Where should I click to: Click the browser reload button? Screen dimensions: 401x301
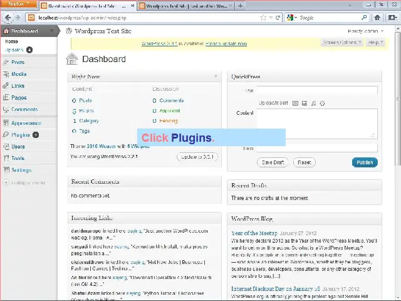[278, 18]
